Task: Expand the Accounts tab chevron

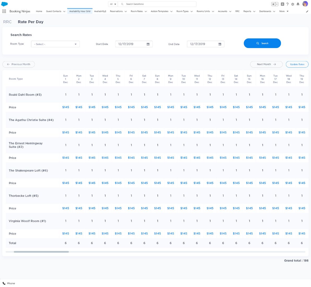Action: point(230,11)
